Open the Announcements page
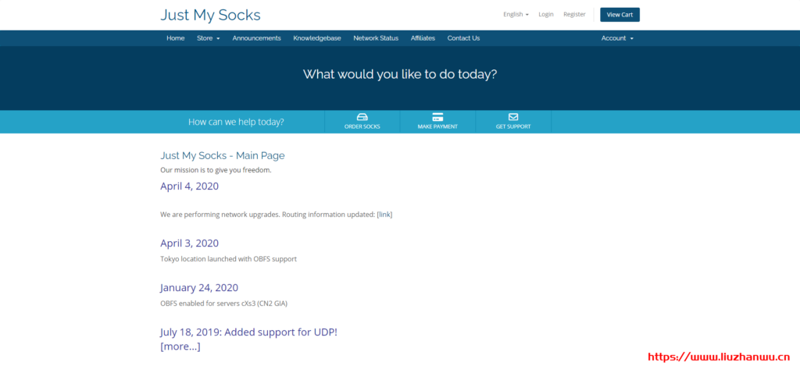The height and width of the screenshot is (373, 800). click(256, 38)
